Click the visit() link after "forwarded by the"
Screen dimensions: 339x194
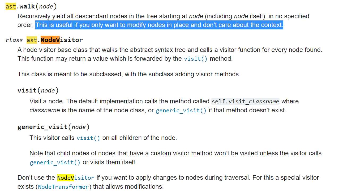click(x=195, y=59)
